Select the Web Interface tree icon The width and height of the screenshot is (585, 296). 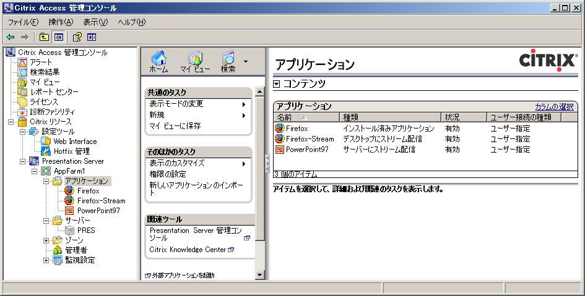[46, 142]
